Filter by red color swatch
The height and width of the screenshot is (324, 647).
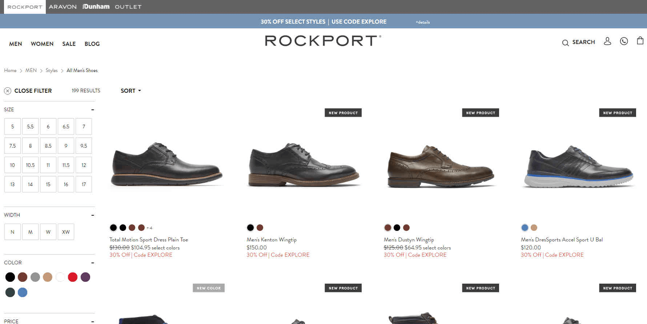73,277
